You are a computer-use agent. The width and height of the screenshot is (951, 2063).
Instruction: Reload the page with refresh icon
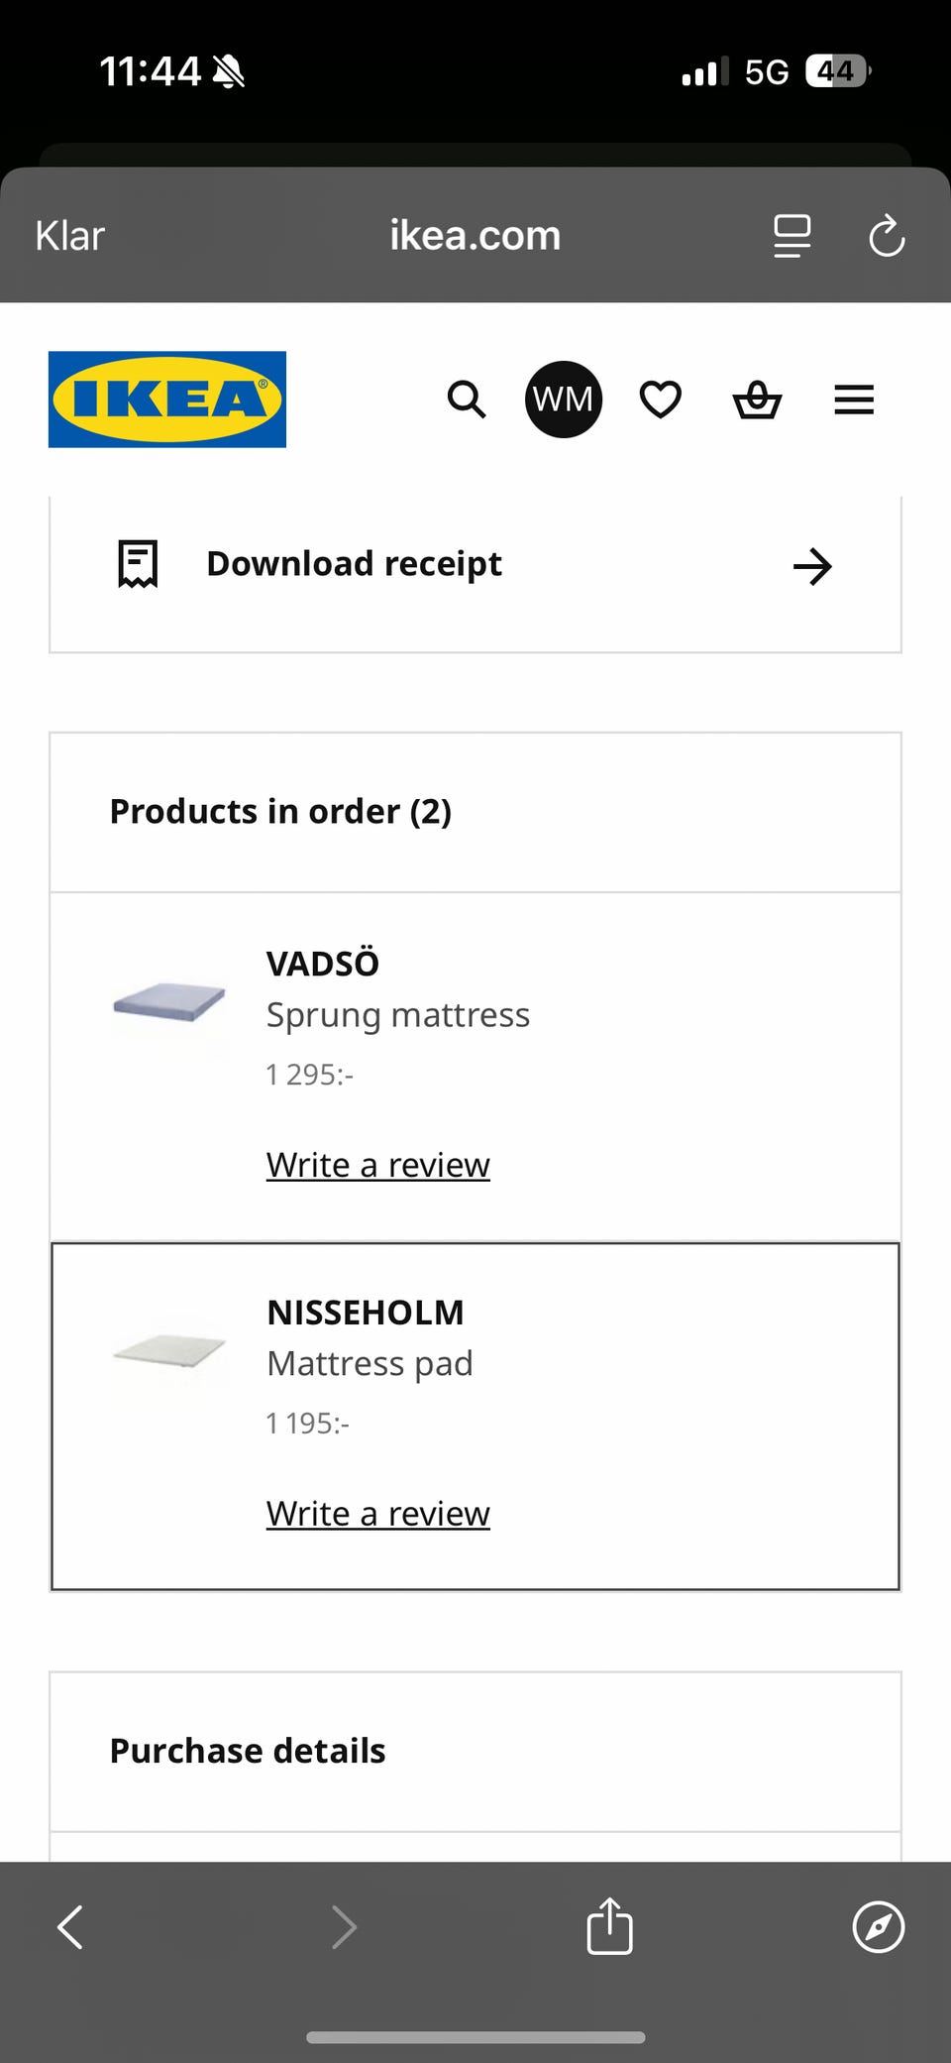887,236
